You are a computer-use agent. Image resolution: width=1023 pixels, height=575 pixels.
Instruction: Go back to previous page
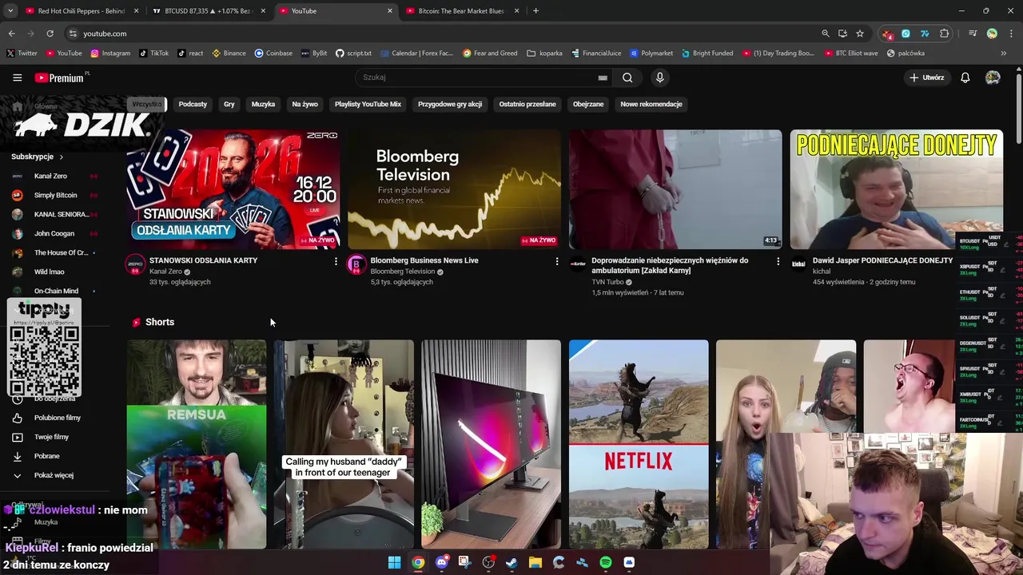point(11,34)
